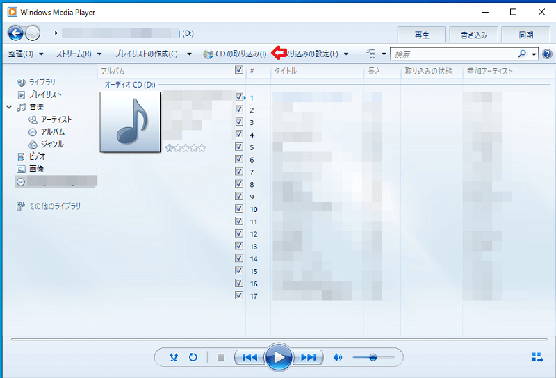Image resolution: width=556 pixels, height=378 pixels.
Task: Uncheck the checkbox for track 1
Action: tap(239, 97)
